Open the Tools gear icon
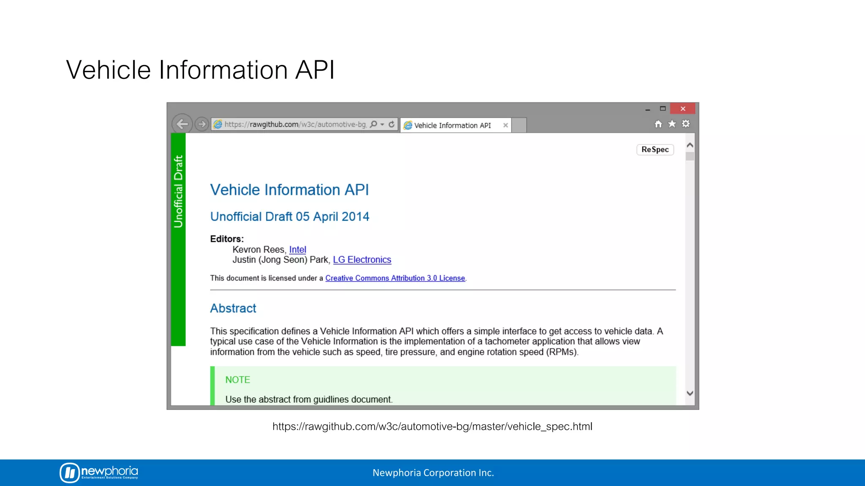The image size is (865, 486). [x=686, y=124]
